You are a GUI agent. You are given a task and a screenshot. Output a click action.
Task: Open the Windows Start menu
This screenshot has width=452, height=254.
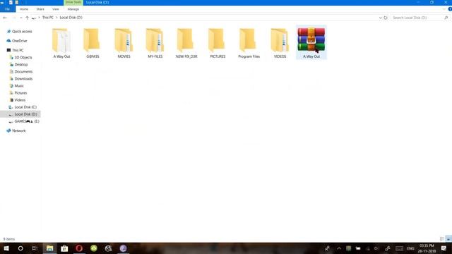tap(6, 248)
